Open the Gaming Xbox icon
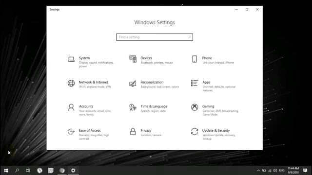The image size is (312, 175). click(x=195, y=107)
